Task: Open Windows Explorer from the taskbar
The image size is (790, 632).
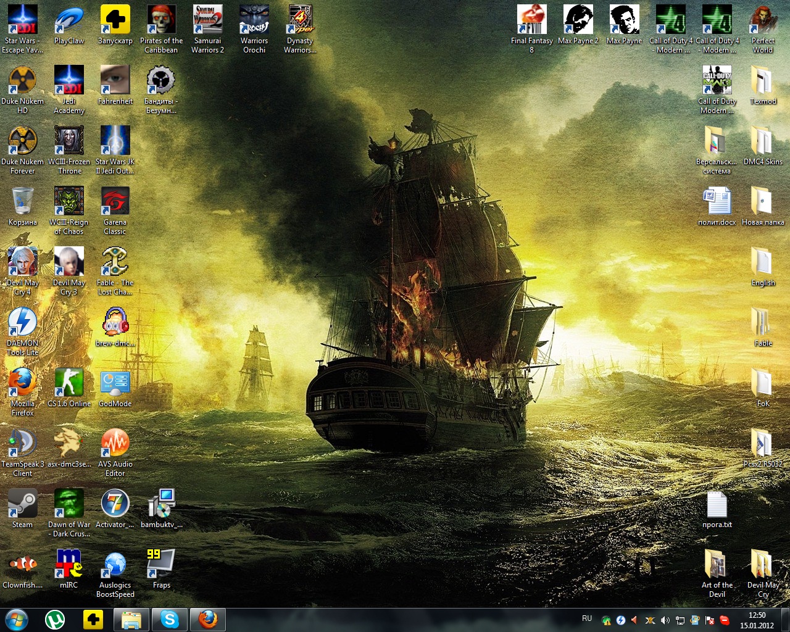Action: (131, 619)
